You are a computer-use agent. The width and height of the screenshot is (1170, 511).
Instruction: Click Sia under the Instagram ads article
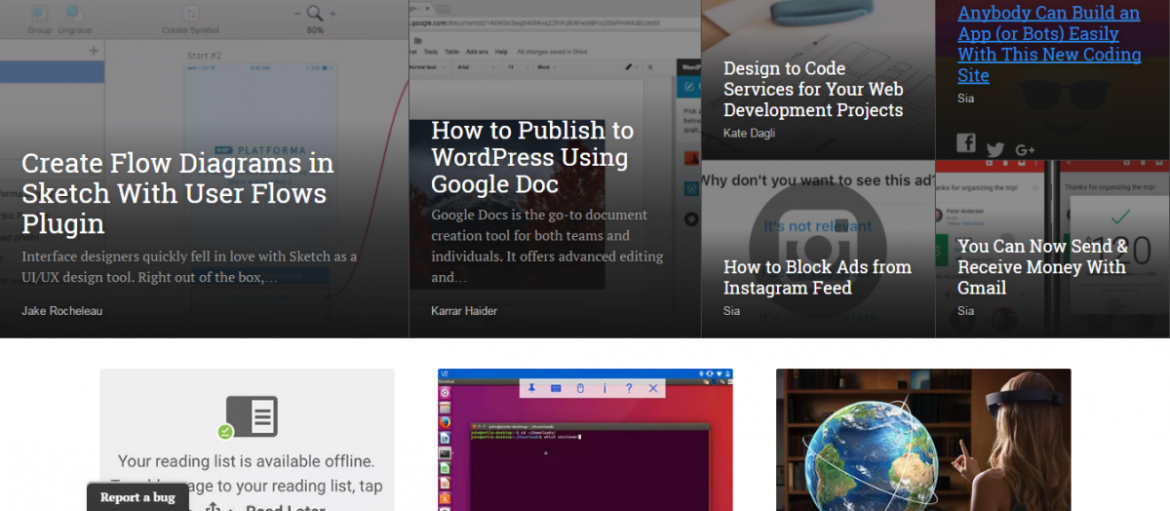731,311
